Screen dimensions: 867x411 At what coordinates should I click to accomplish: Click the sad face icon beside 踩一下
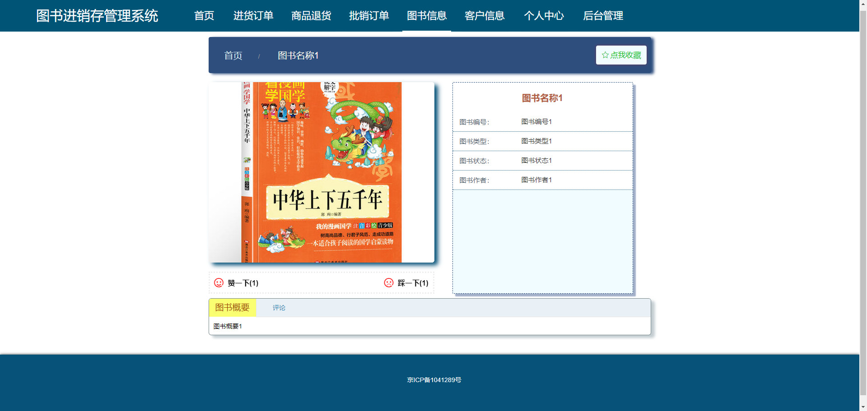389,283
